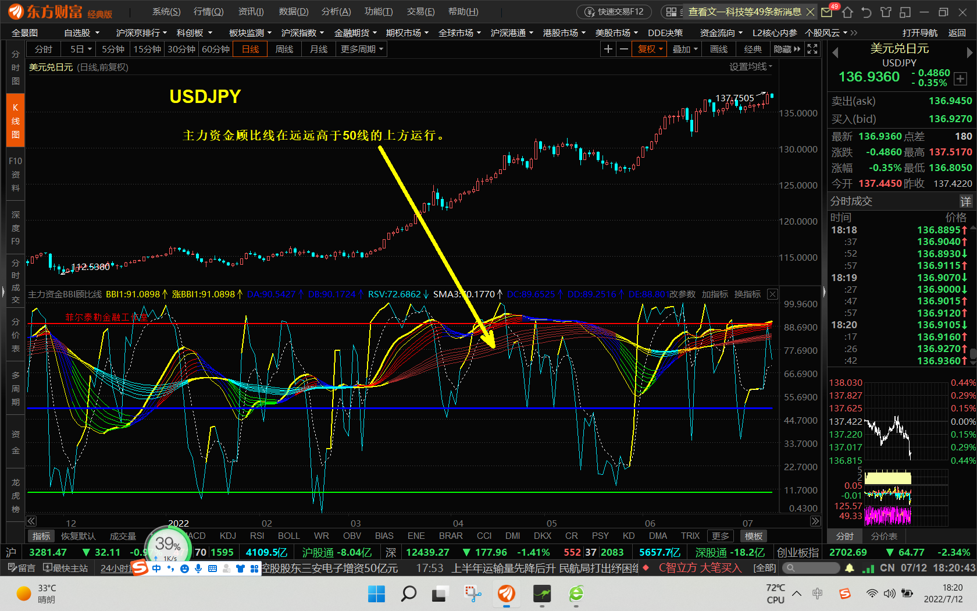This screenshot has height=611, width=977.
Task: Toggle the 隐藏 side panel button
Action: click(x=786, y=49)
